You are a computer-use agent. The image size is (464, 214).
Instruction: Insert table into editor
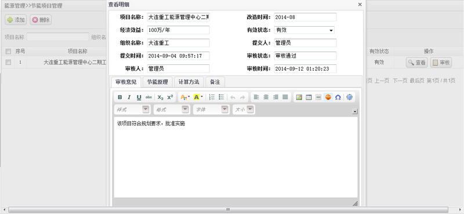[x=309, y=97]
